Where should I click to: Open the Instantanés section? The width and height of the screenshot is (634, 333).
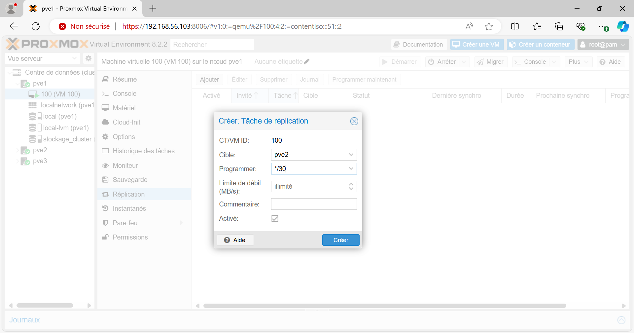[144, 208]
